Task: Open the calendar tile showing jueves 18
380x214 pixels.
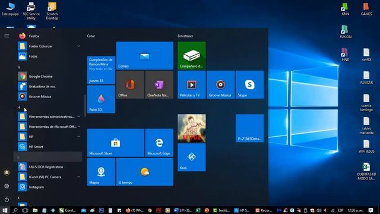Action: (x=101, y=70)
